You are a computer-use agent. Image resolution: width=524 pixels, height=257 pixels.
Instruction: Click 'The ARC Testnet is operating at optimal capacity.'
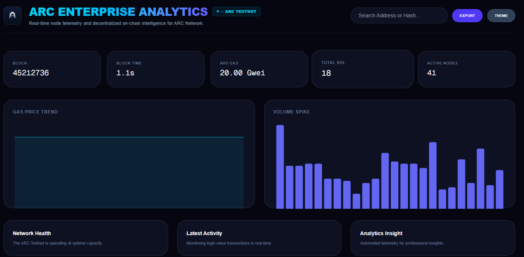pyautogui.click(x=58, y=243)
